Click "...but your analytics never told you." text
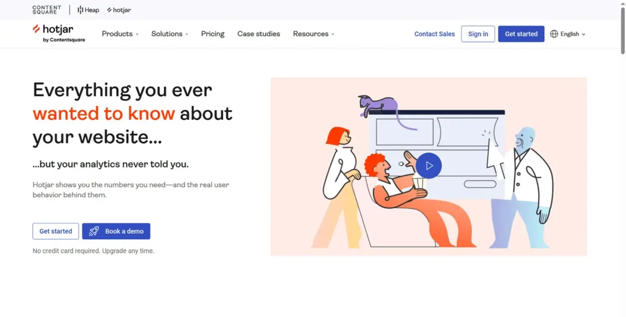Viewport: 626px width, 317px height. click(x=111, y=164)
